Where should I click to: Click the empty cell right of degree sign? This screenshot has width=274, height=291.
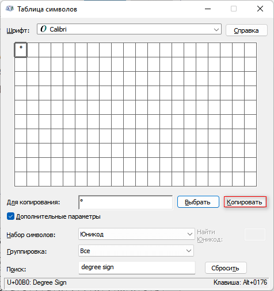[x=33, y=50]
